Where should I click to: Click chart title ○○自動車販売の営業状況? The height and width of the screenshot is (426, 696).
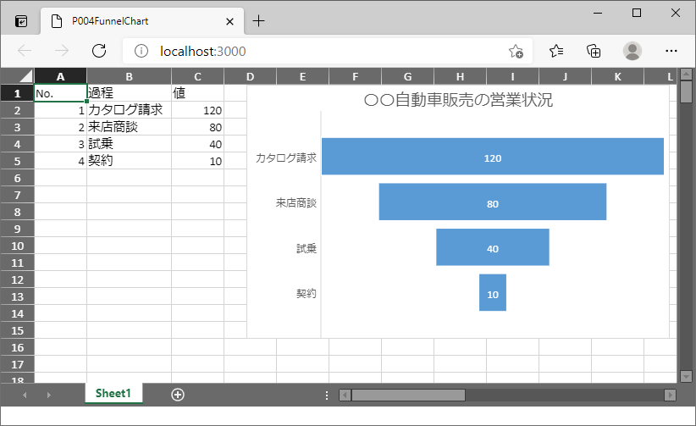pyautogui.click(x=459, y=100)
